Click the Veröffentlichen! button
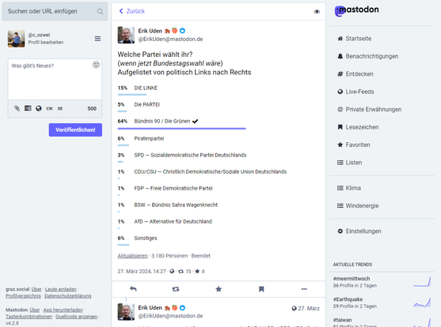This screenshot has height=327, width=441. point(75,130)
